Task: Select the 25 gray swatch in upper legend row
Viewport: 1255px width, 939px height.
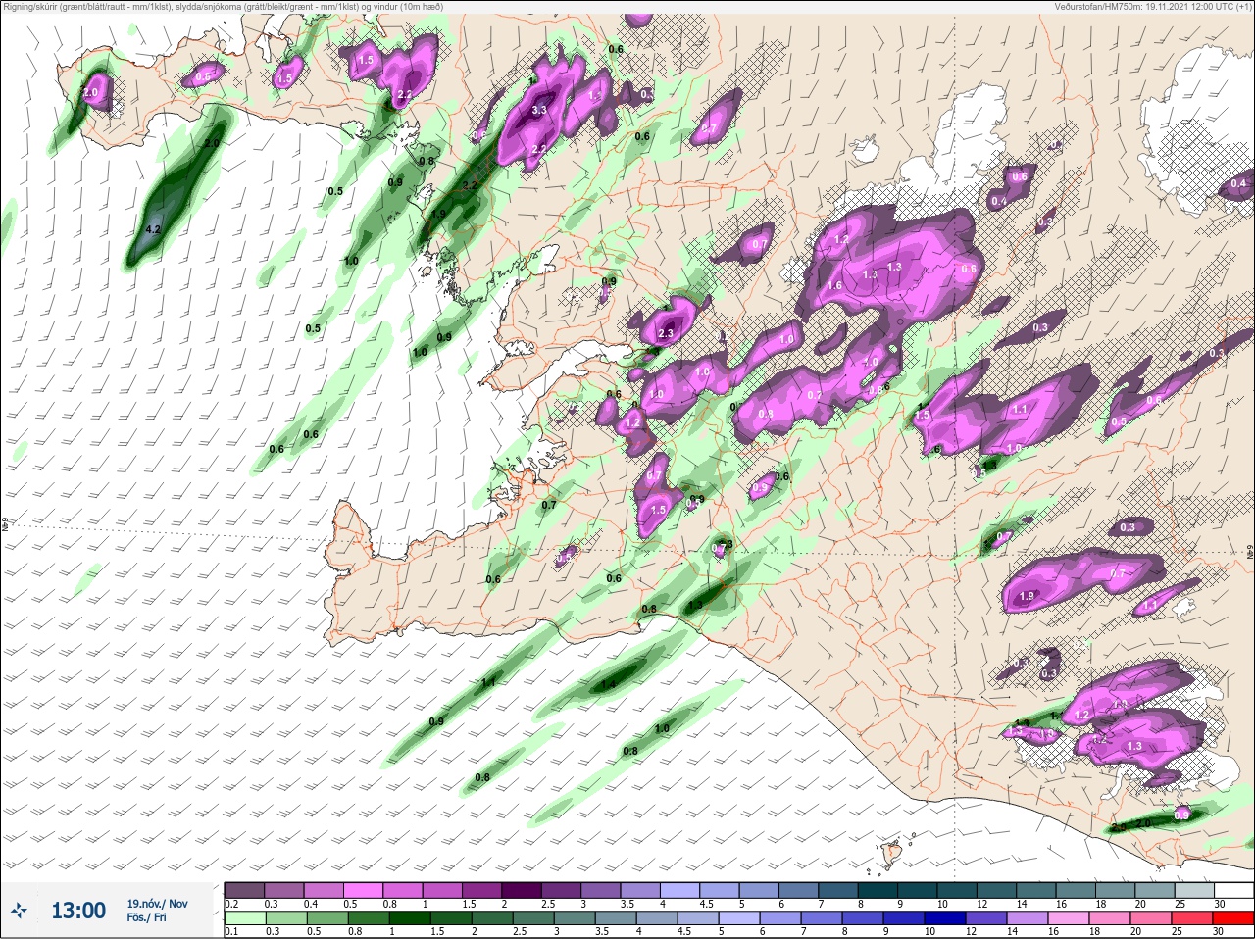Action: 1196,889
